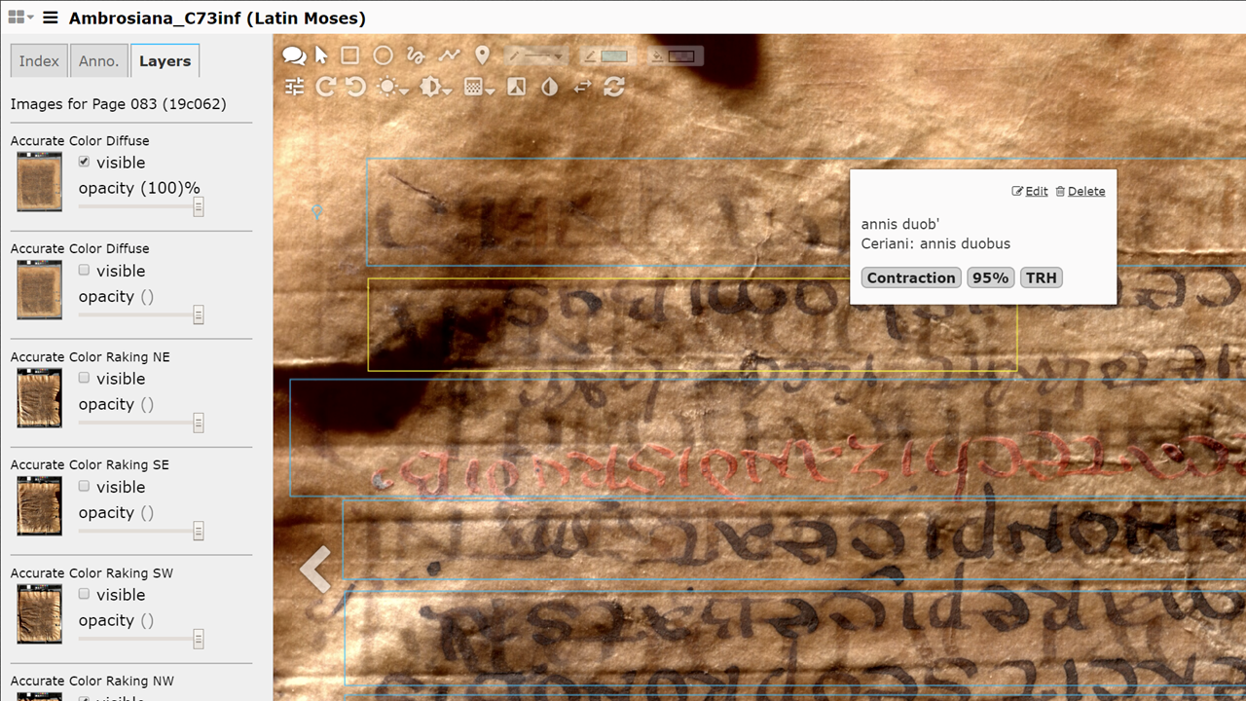This screenshot has height=701, width=1246.
Task: Click the TRH tag
Action: tap(1041, 277)
